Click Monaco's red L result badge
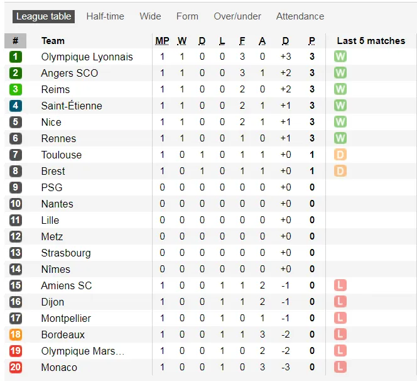The image size is (417, 381). 340,367
